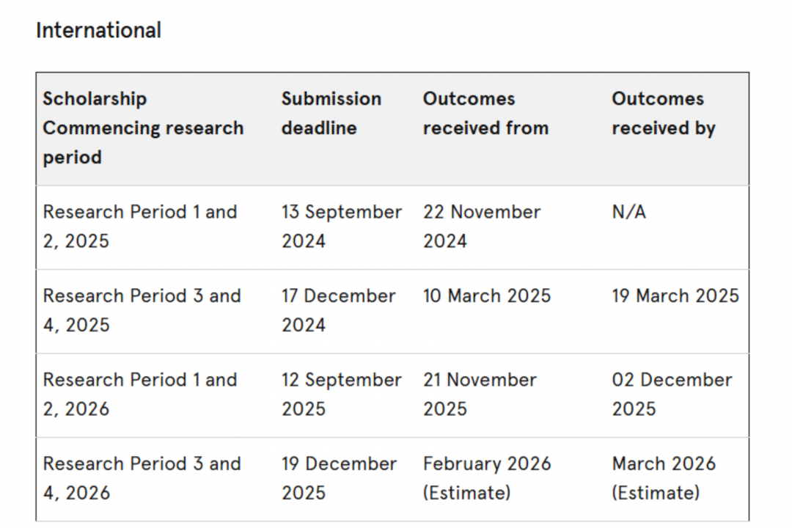Viewport: 792px width, 528px height.
Task: Click the 17 December 2024 deadline cell
Action: click(338, 310)
